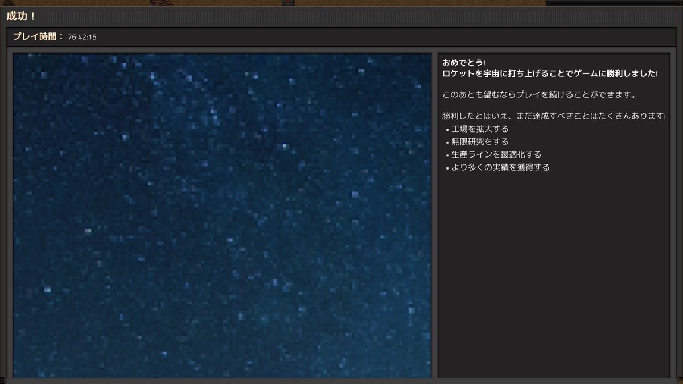Click the text 勝利したとはいえ、まだ達成すべきことはたくさんあります:

point(554,116)
